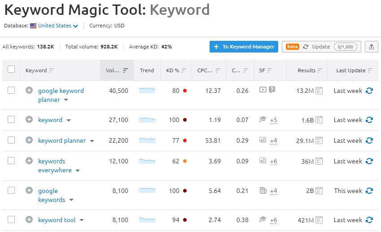Add 'google keywords' via its plus icon

(x=29, y=190)
